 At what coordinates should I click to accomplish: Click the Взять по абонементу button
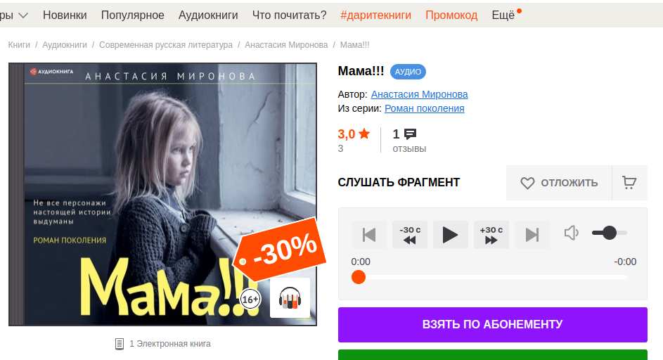tap(493, 324)
